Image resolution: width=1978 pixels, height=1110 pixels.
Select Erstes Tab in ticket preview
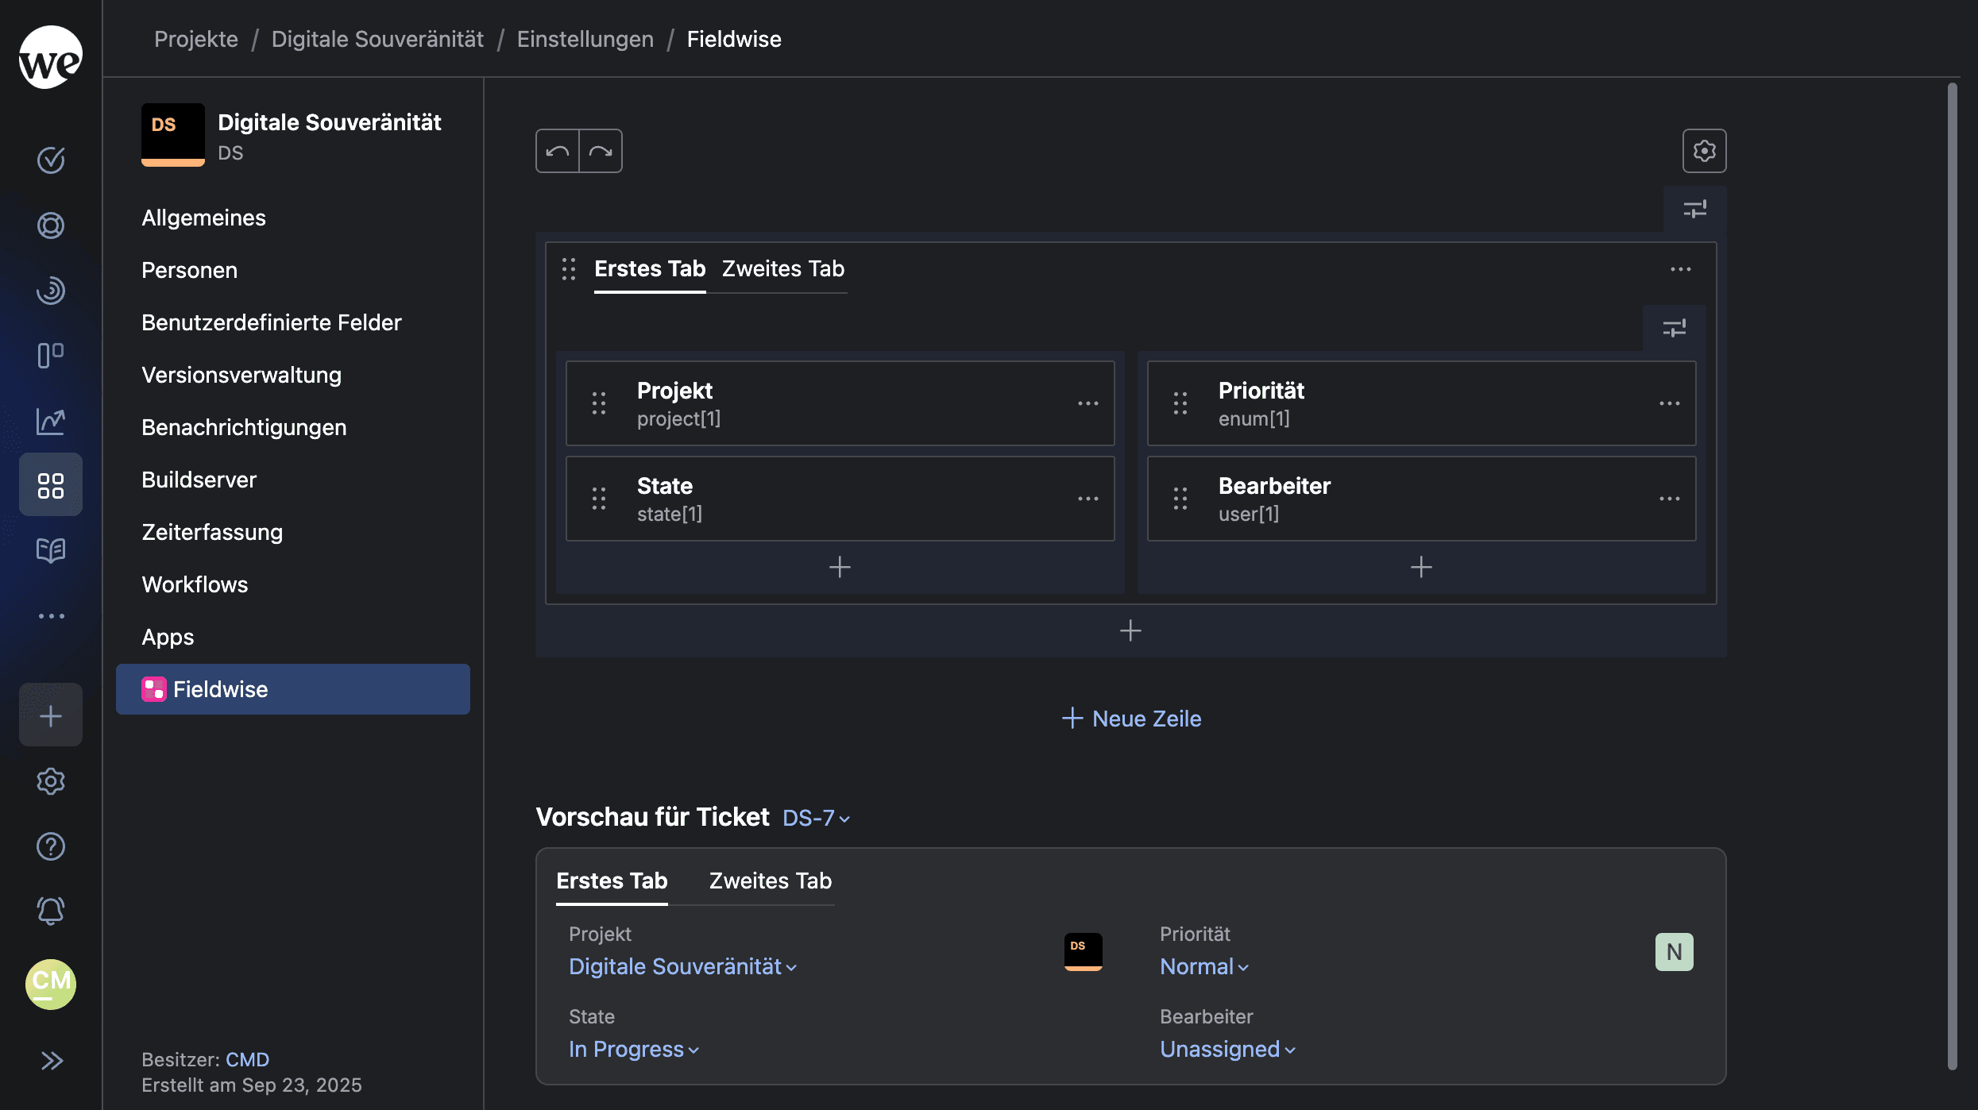coord(612,881)
